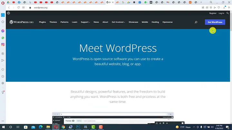Click the small WordPress icon in the top admin bar
Viewport: 232px width, 130px height.
click(8, 13)
